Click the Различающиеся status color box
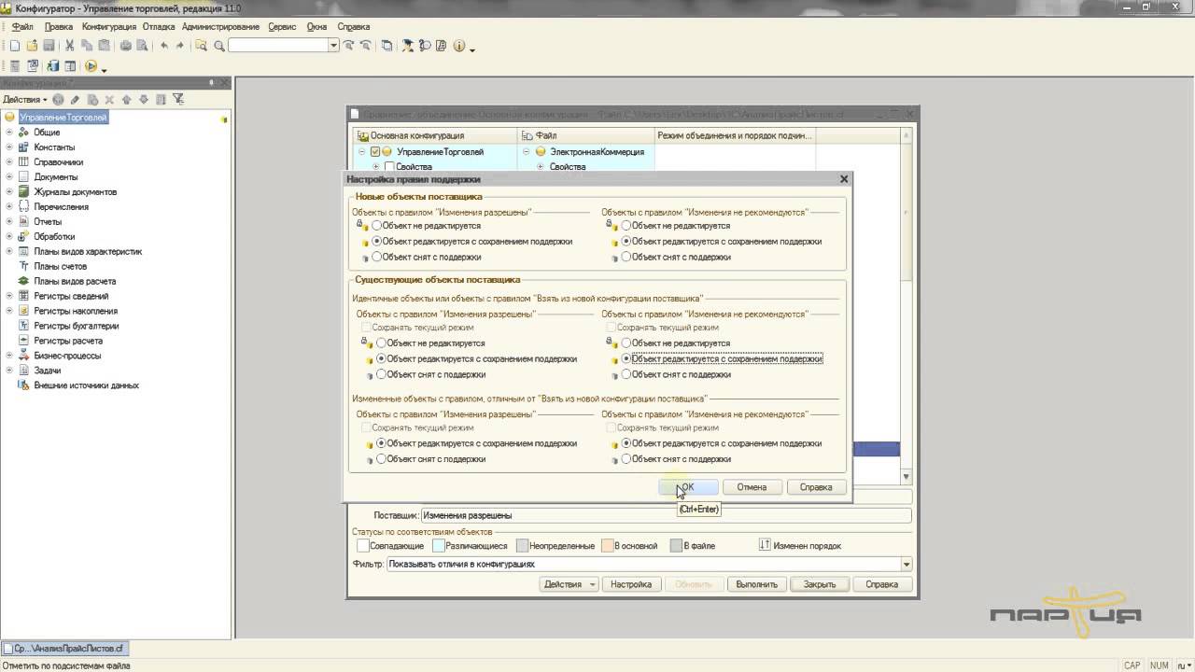Viewport: 1195px width, 672px height. point(439,546)
